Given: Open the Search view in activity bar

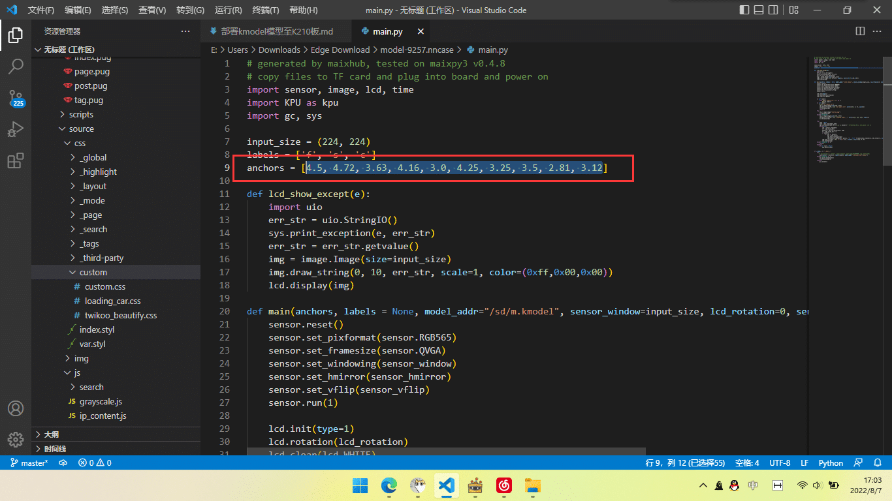Looking at the screenshot, I should [16, 66].
